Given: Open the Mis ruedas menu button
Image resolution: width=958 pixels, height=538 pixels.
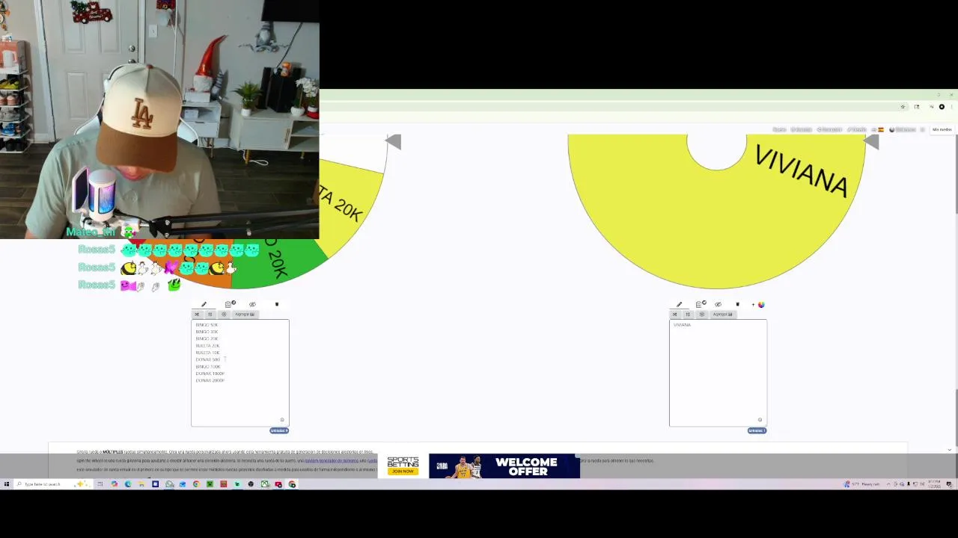Looking at the screenshot, I should pyautogui.click(x=942, y=129).
